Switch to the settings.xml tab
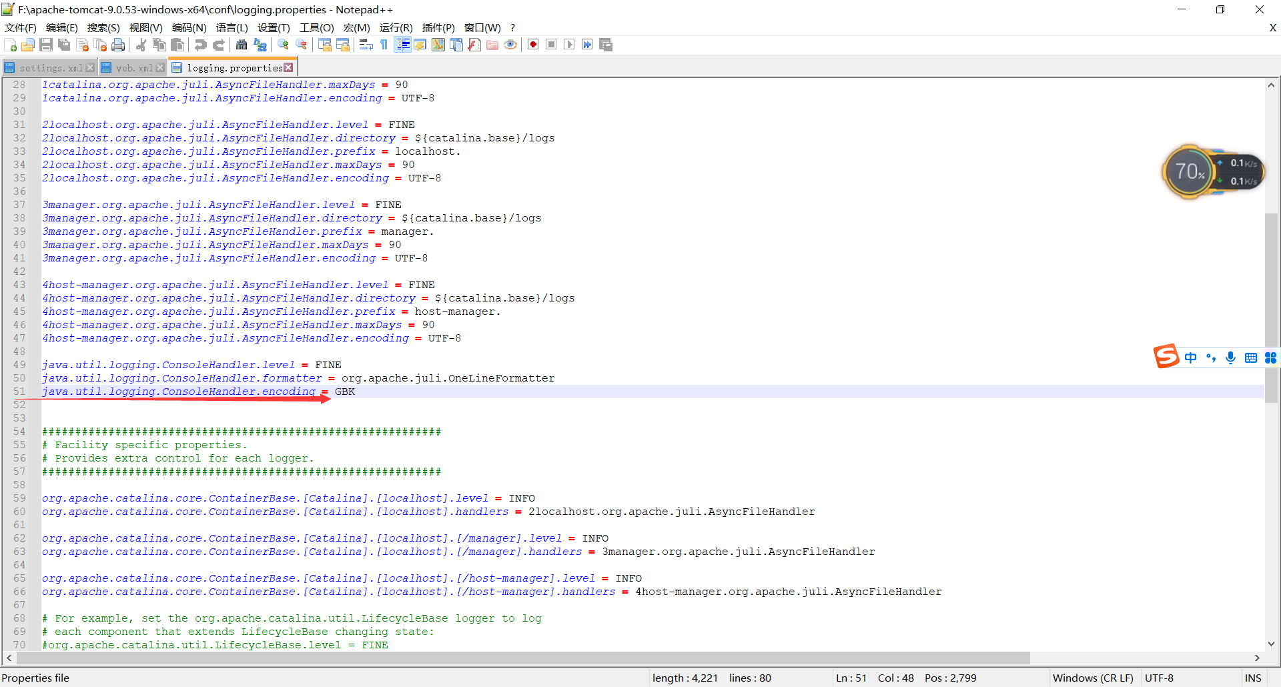The width and height of the screenshot is (1281, 687). (51, 68)
